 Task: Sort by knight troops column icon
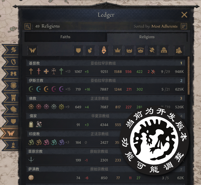[179, 50]
